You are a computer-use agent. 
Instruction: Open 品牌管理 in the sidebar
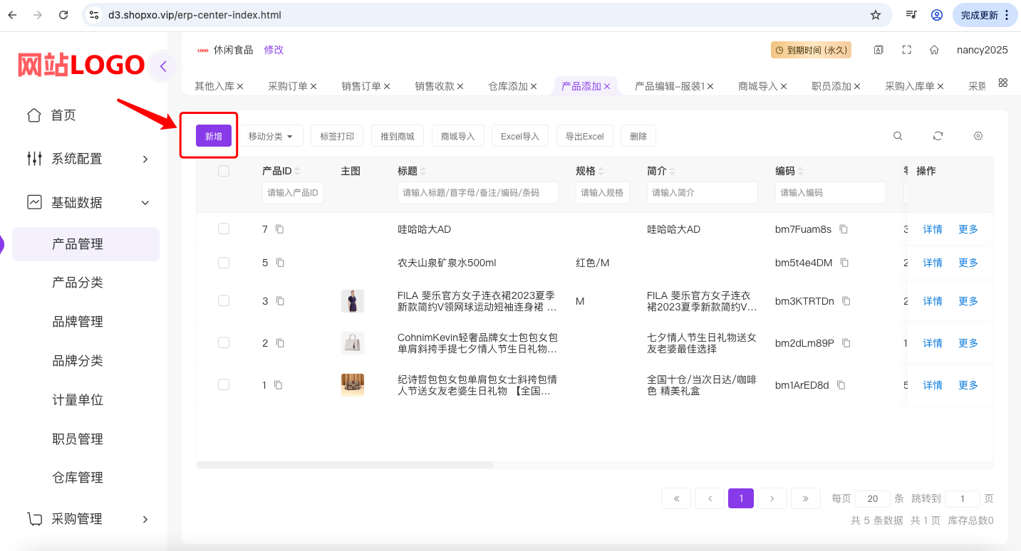click(78, 322)
